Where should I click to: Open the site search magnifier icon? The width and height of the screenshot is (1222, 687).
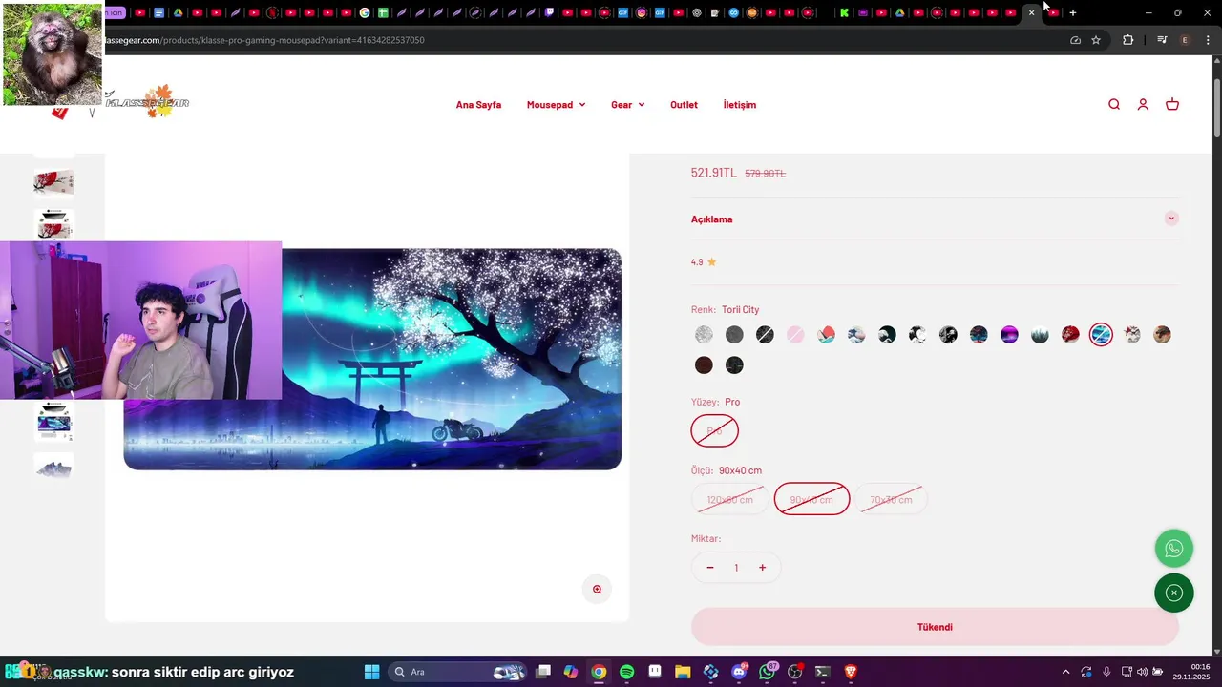(1114, 105)
